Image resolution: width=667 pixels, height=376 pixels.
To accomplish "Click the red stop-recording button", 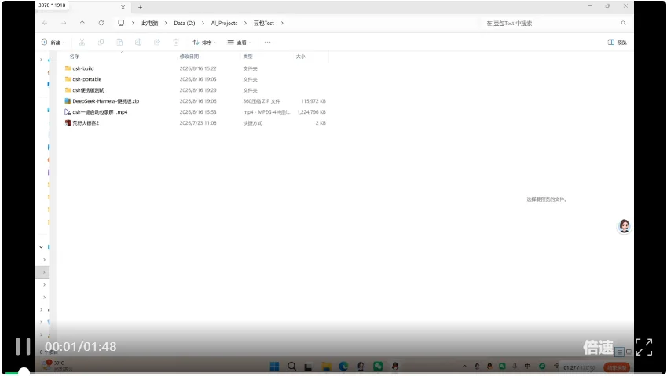I will (x=617, y=367).
